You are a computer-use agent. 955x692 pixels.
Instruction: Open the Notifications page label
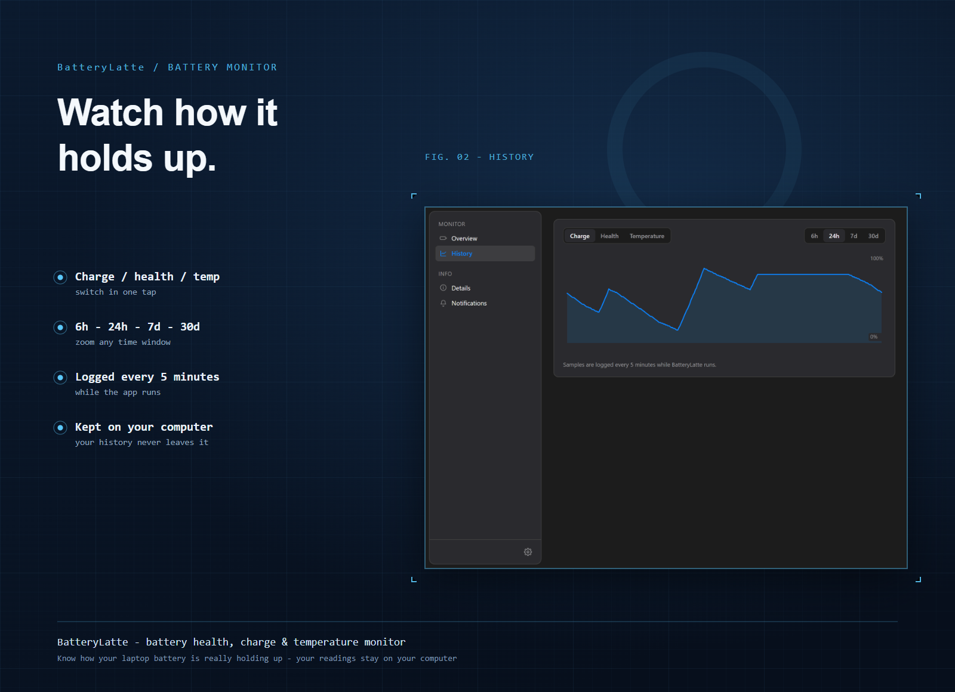click(x=469, y=303)
